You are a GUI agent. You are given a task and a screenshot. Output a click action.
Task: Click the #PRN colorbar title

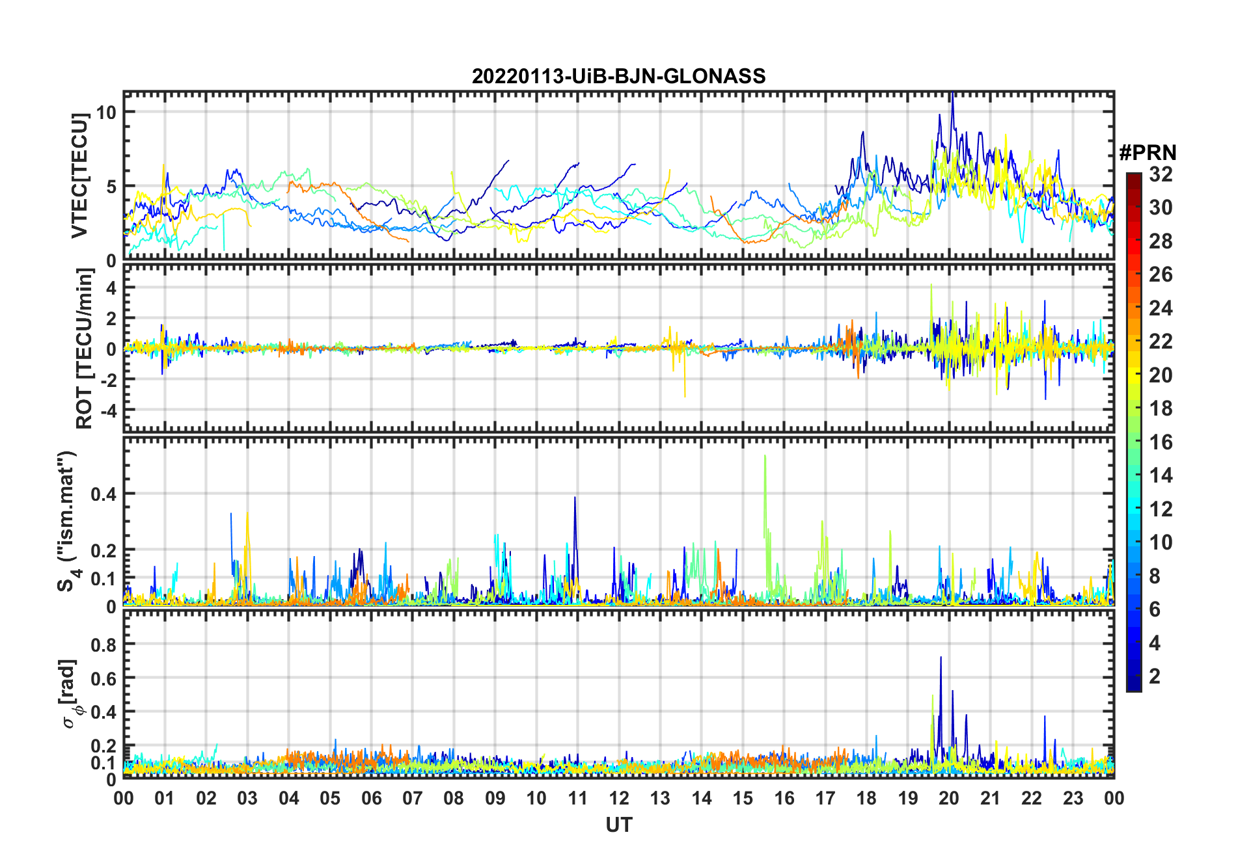(1148, 153)
